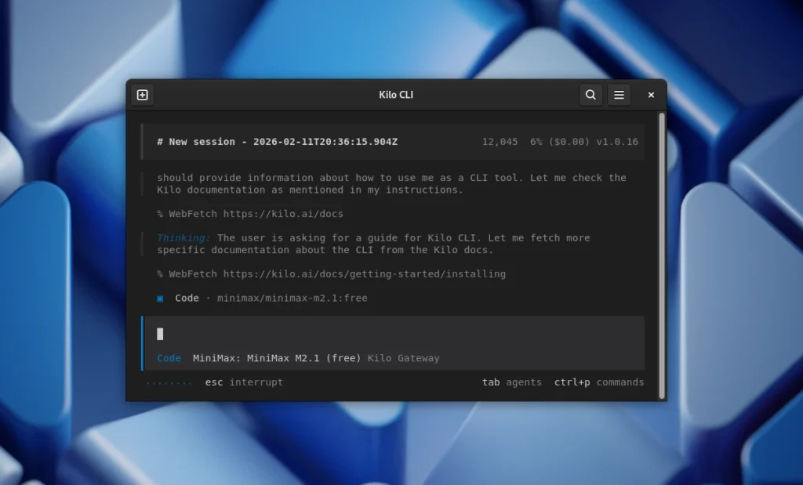Open a new terminal tab
The height and width of the screenshot is (485, 803).
tap(142, 95)
